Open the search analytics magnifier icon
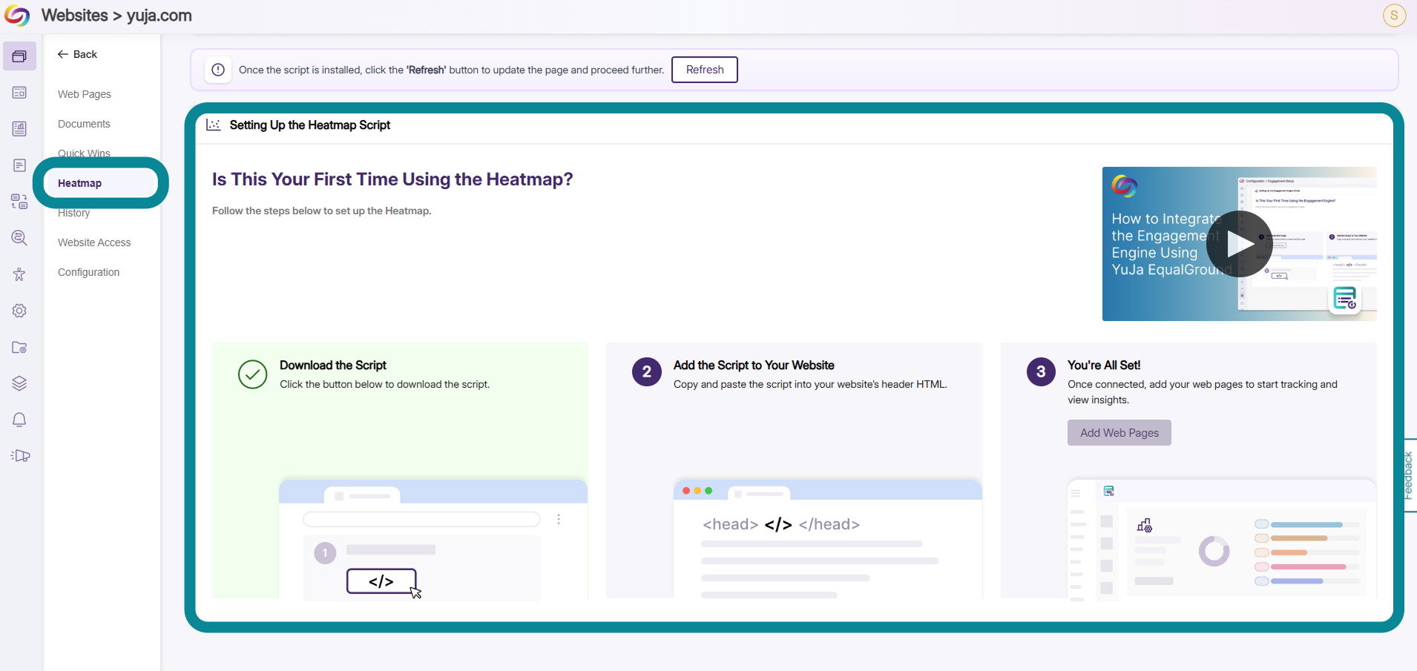Screen dimensions: 1417x671 pos(19,238)
